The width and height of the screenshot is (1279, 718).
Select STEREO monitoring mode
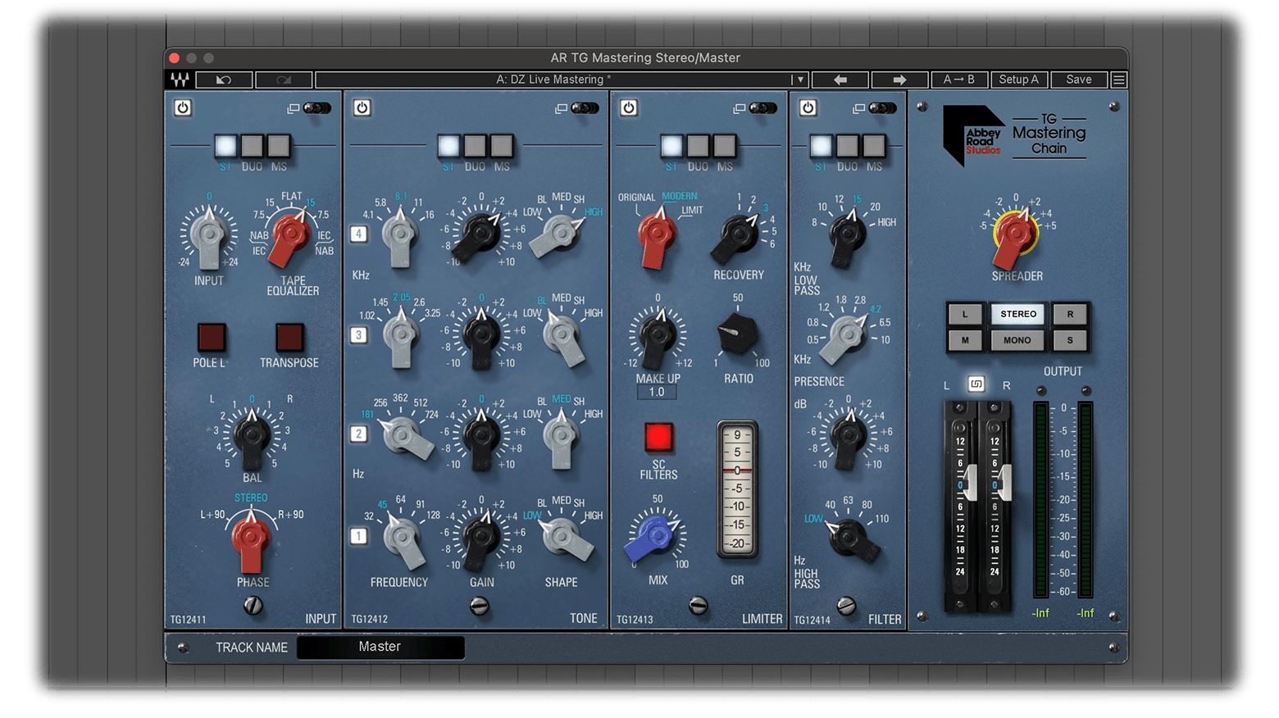(1018, 314)
